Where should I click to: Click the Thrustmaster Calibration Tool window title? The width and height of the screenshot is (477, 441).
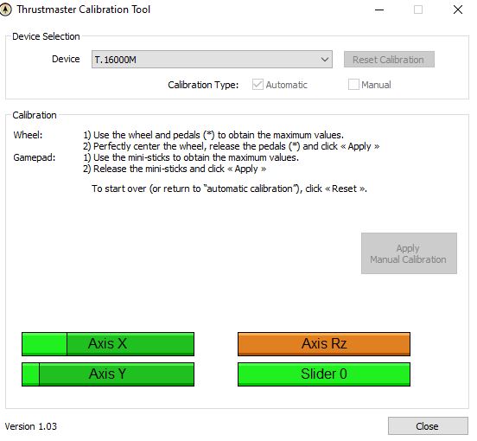tap(84, 10)
